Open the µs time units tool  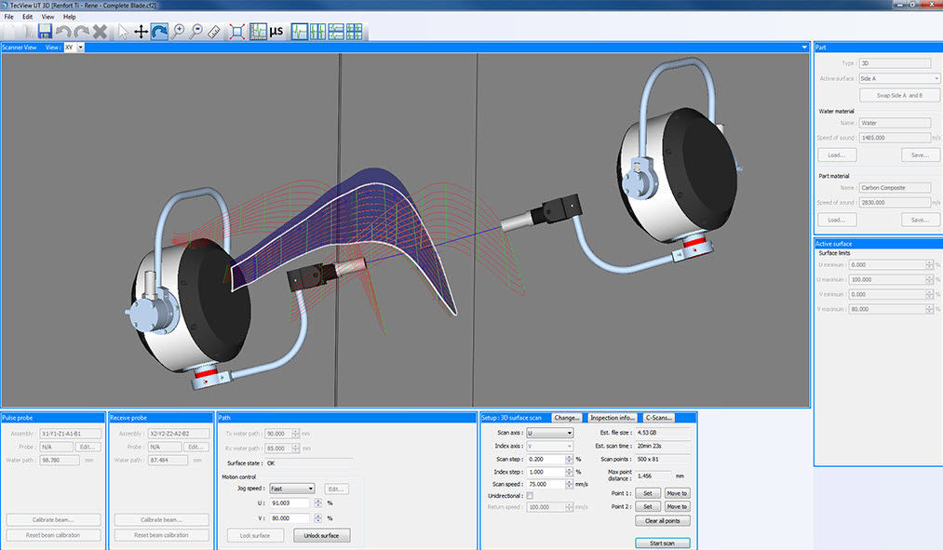275,32
